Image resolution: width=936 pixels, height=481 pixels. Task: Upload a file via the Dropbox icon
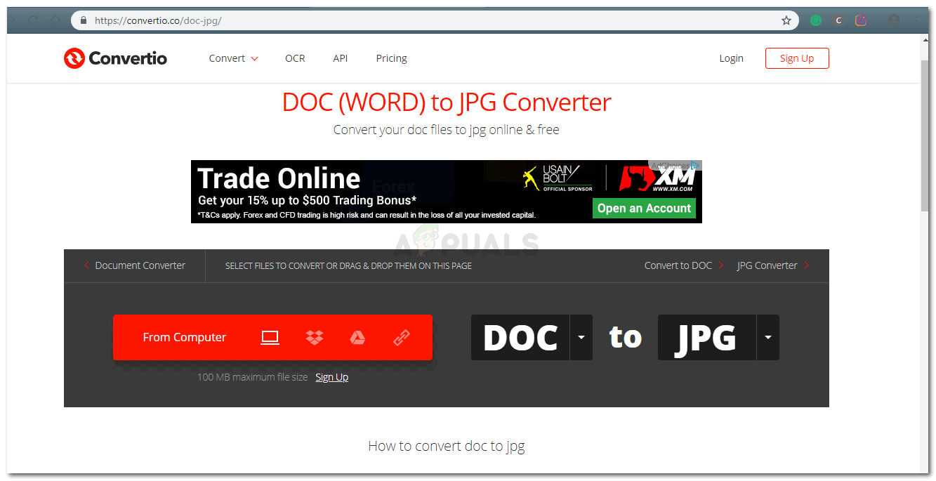314,337
